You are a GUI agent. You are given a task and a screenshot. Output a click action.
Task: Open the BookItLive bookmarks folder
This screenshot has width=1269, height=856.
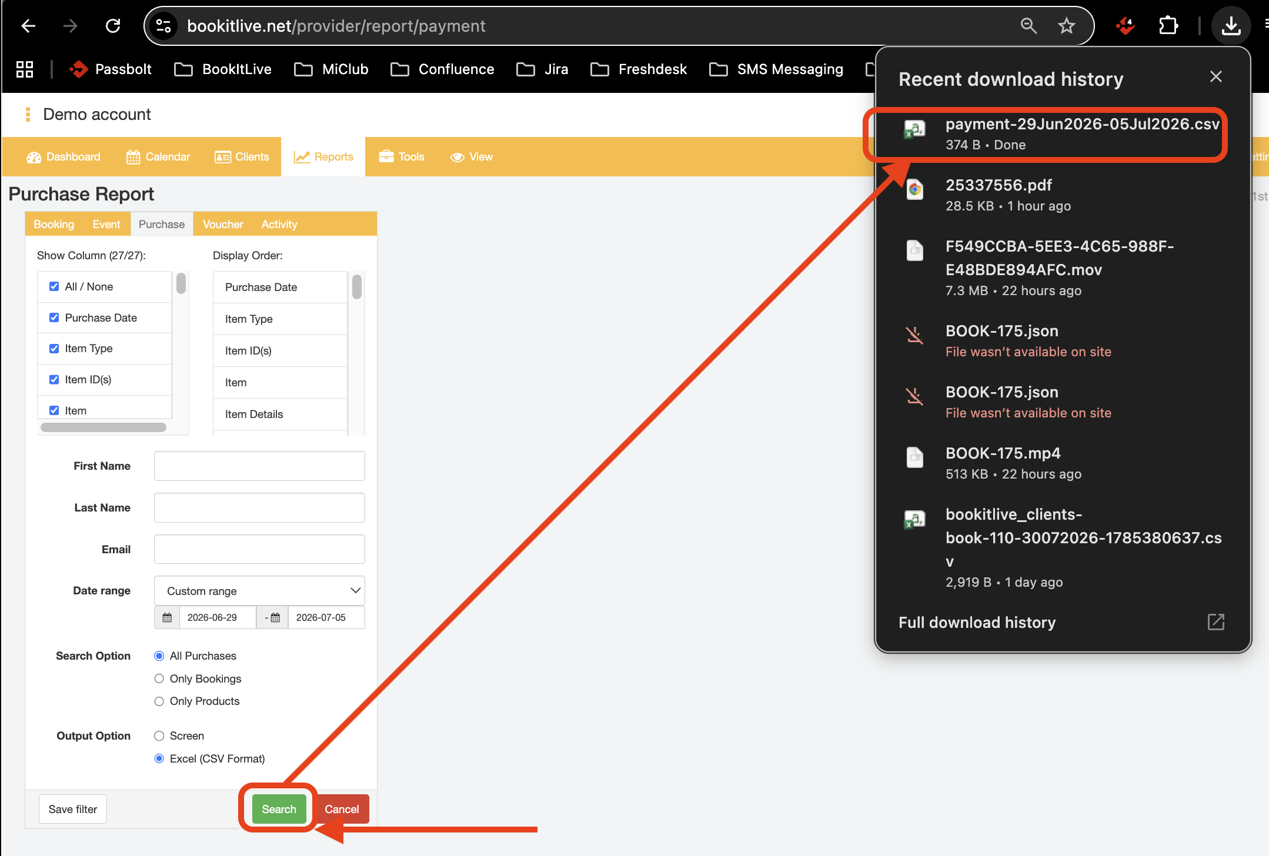click(223, 69)
